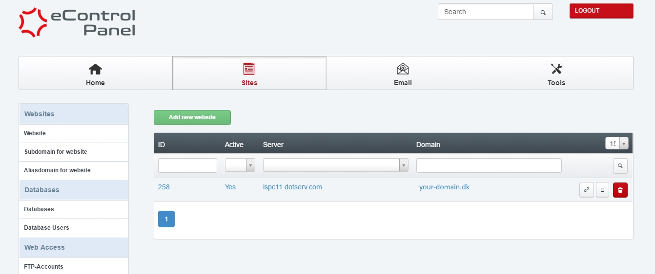Switch to the Email tab
This screenshot has height=274, width=655.
[x=403, y=73]
